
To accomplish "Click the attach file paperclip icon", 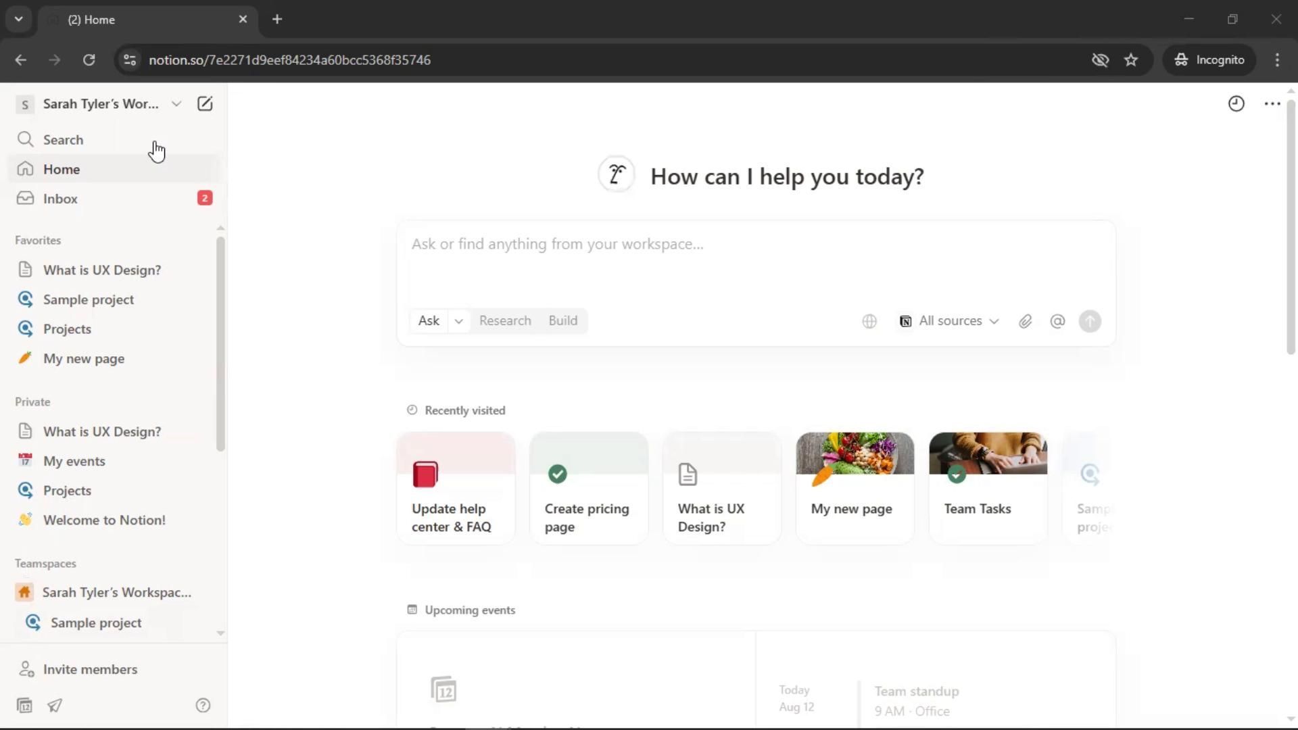I will tap(1025, 321).
